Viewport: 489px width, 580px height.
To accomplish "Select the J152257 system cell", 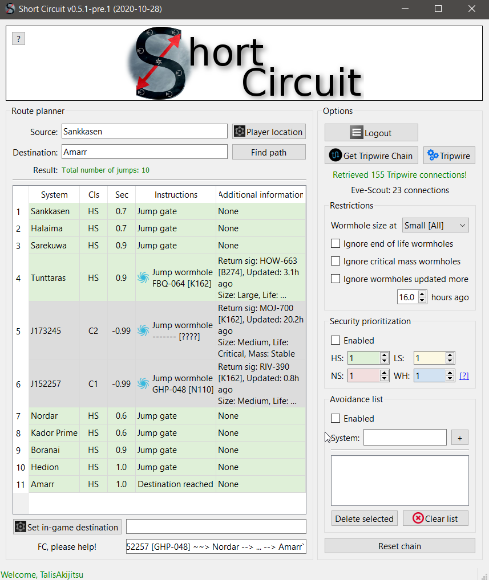I will coord(54,383).
